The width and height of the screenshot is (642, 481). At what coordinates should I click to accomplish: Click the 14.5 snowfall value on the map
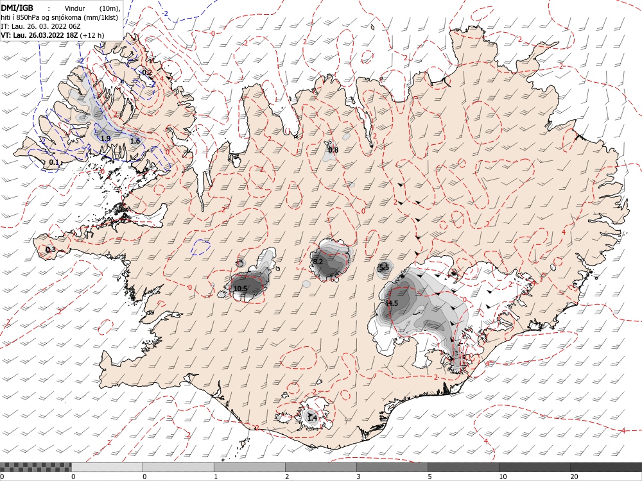pyautogui.click(x=392, y=303)
